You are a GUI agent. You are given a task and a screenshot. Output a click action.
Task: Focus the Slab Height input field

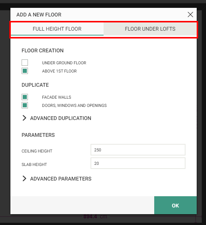coord(138,163)
